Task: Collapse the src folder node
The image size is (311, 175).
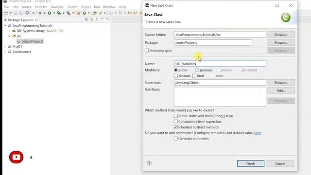Action: pyautogui.click(x=9, y=36)
